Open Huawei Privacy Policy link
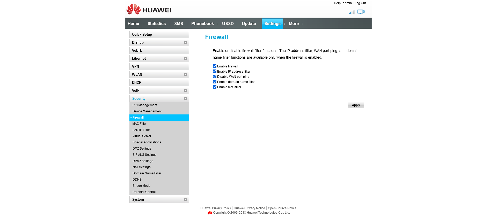This screenshot has width=497, height=217. point(216,208)
